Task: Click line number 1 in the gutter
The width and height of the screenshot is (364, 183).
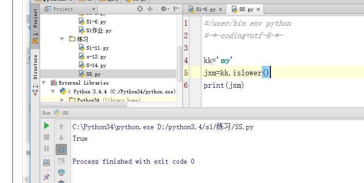Action: (186, 23)
